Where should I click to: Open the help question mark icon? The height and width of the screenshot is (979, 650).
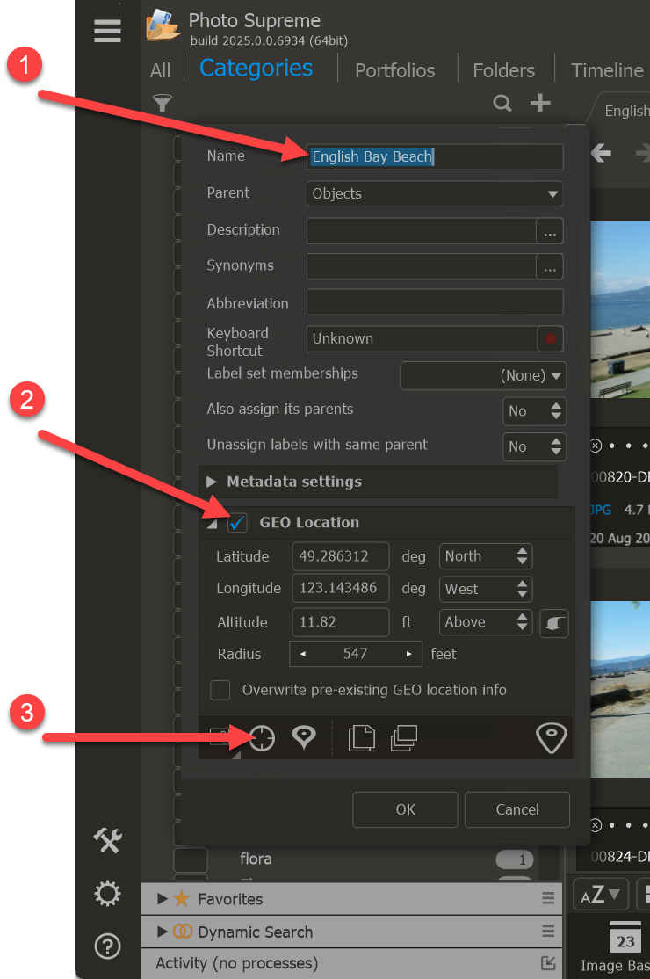click(x=107, y=946)
